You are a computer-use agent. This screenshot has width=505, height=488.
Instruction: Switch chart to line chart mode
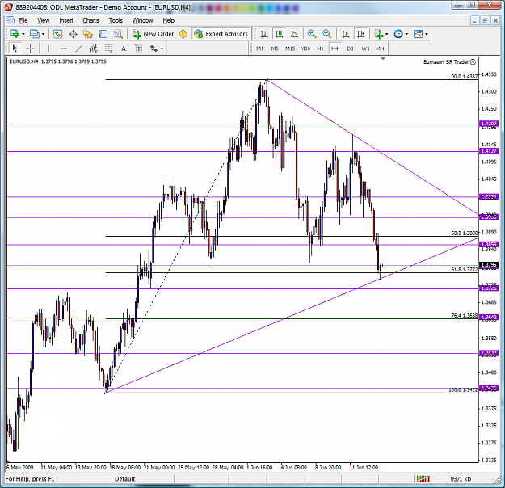[294, 33]
